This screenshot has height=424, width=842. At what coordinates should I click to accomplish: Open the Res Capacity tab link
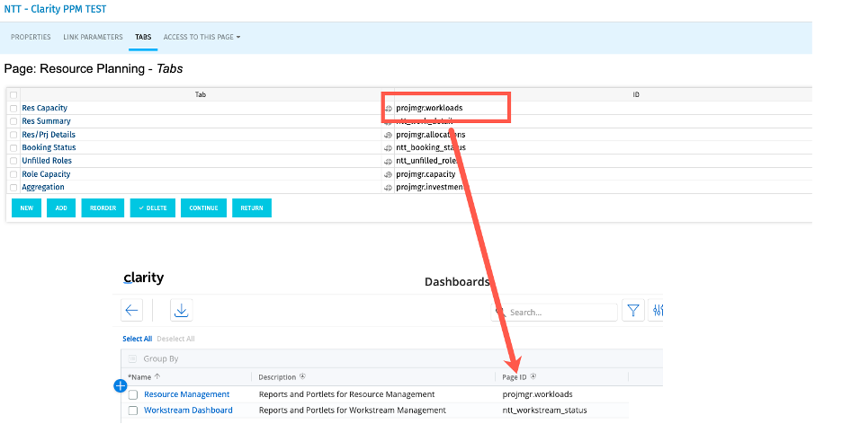click(45, 108)
